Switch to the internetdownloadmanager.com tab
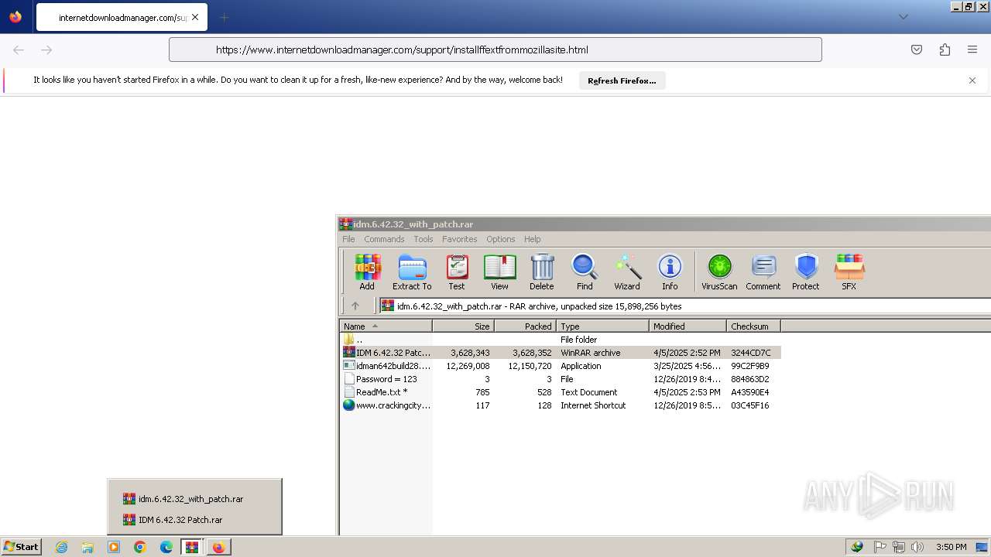Viewport: 991px width, 557px height. [x=122, y=17]
